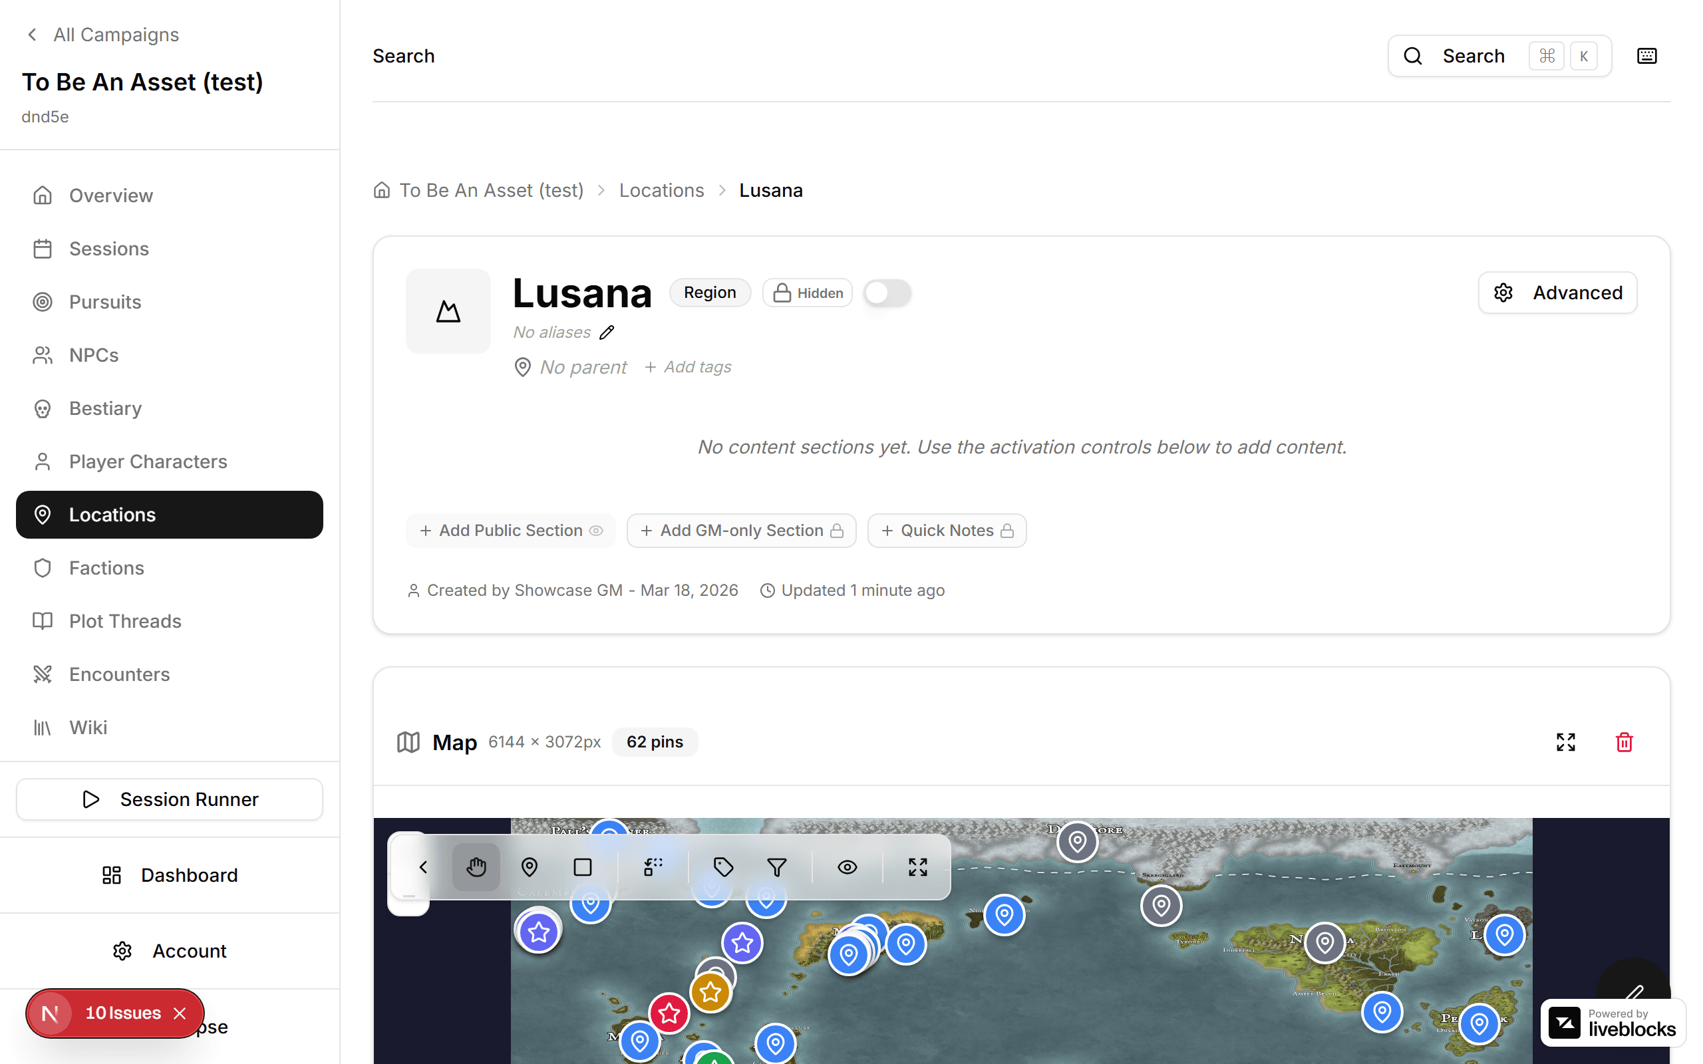The height and width of the screenshot is (1064, 1703).
Task: Add a Public Section to Lusana
Action: click(x=510, y=530)
